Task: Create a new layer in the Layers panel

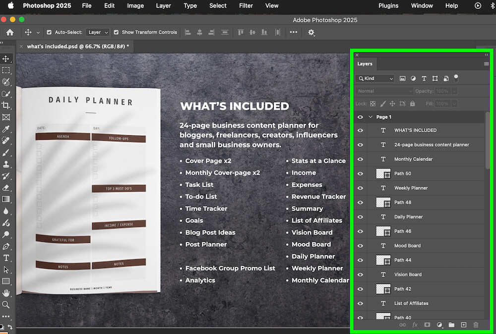Action: click(463, 325)
